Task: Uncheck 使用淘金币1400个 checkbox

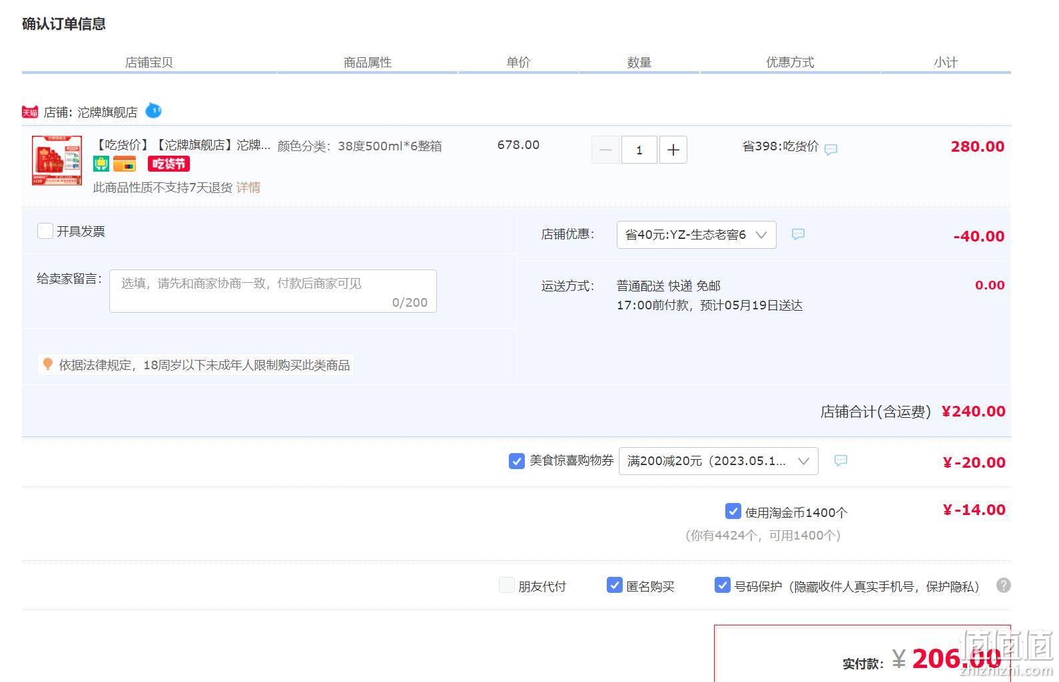Action: (x=733, y=511)
